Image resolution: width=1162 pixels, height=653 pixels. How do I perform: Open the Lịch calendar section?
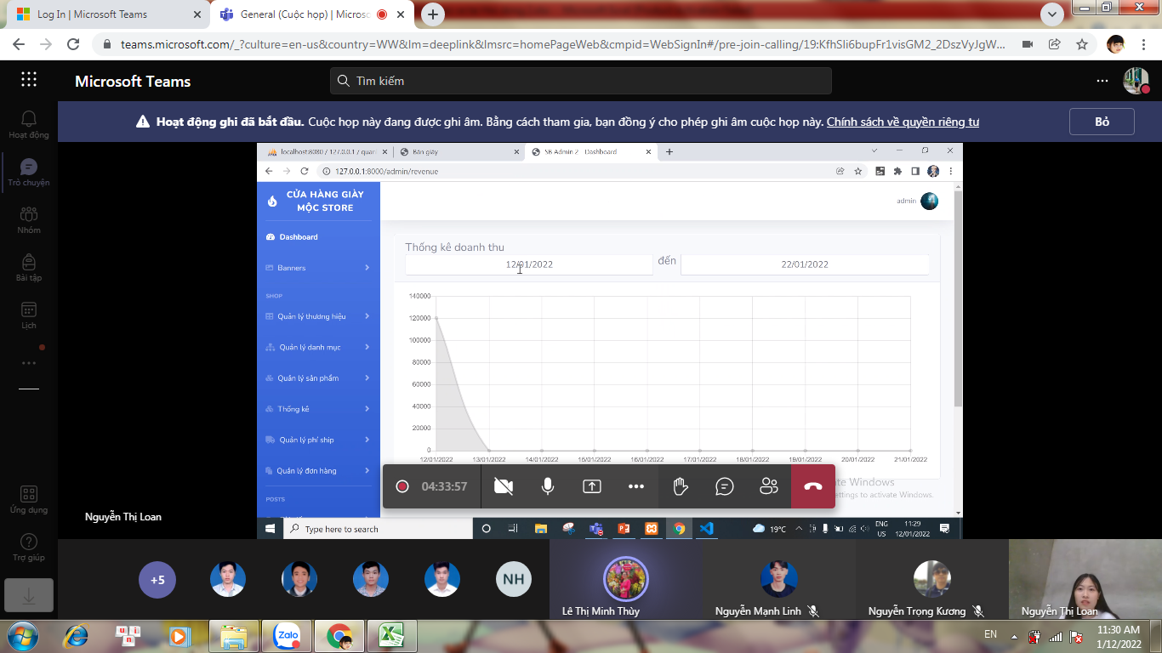coord(29,315)
